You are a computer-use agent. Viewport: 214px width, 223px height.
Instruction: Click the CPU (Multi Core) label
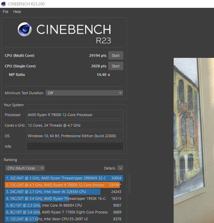pyautogui.click(x=20, y=55)
